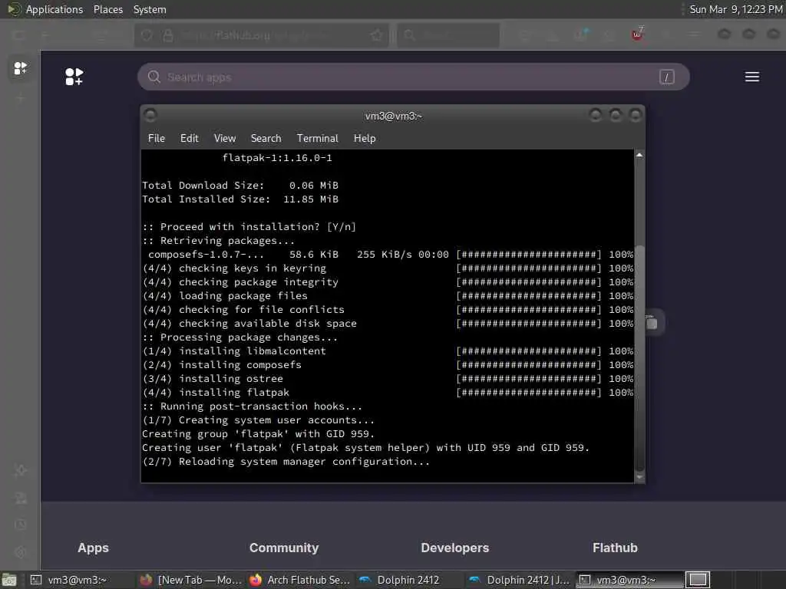Viewport: 786px width, 589px height.
Task: Click the Flathub logo on the page
Action: coord(74,77)
